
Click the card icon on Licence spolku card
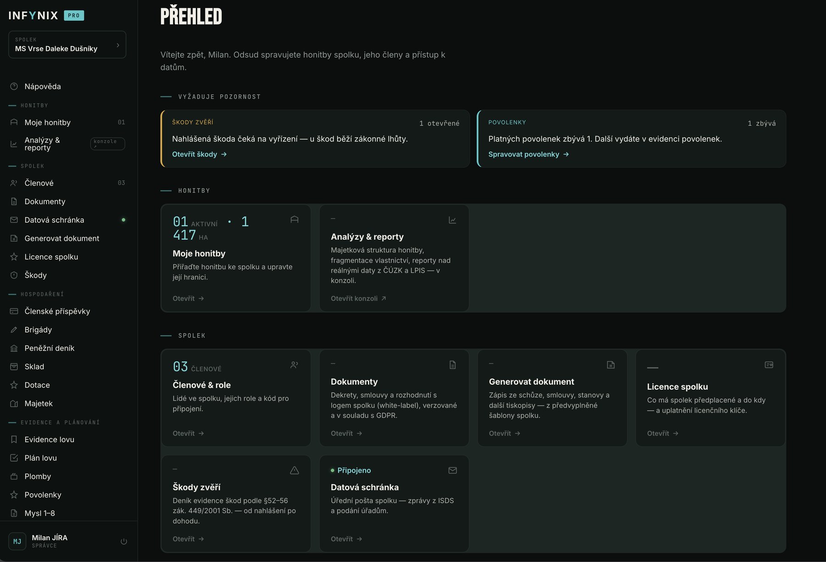pyautogui.click(x=769, y=365)
